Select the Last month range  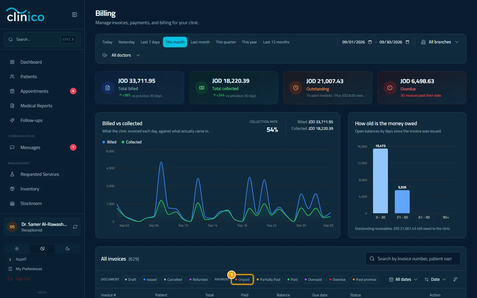200,42
